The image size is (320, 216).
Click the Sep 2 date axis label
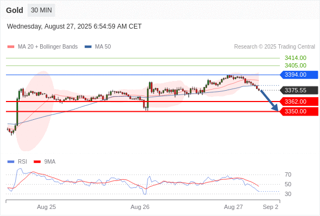pos(271,207)
